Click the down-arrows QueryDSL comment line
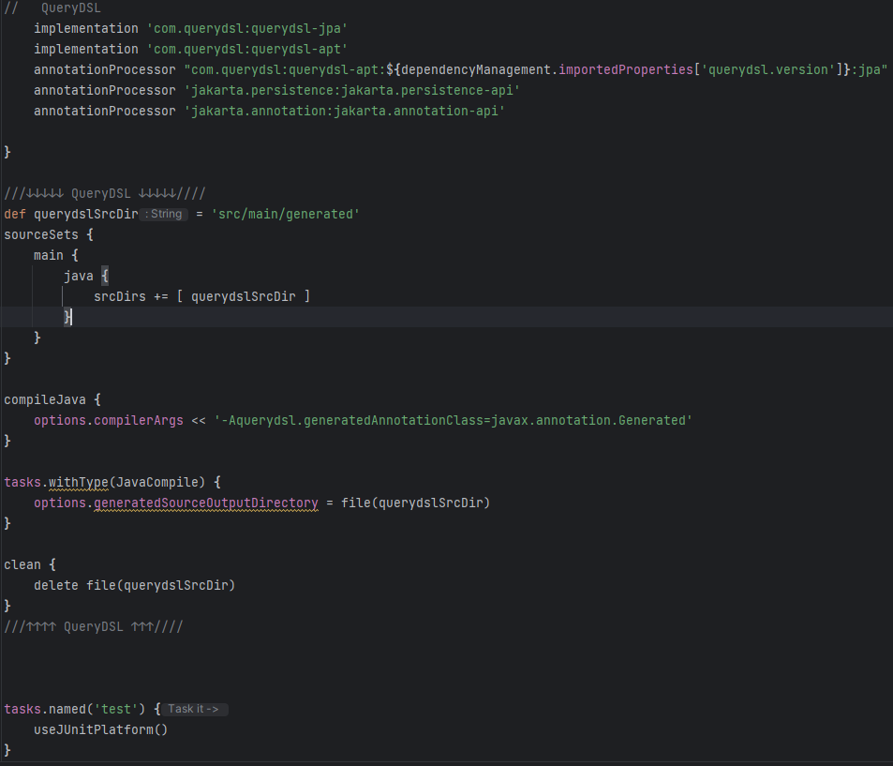Screen dimensions: 893x766 [x=105, y=194]
